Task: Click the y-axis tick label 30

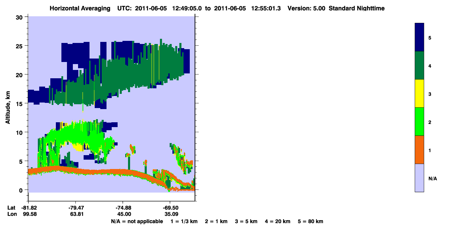Action: (20, 17)
